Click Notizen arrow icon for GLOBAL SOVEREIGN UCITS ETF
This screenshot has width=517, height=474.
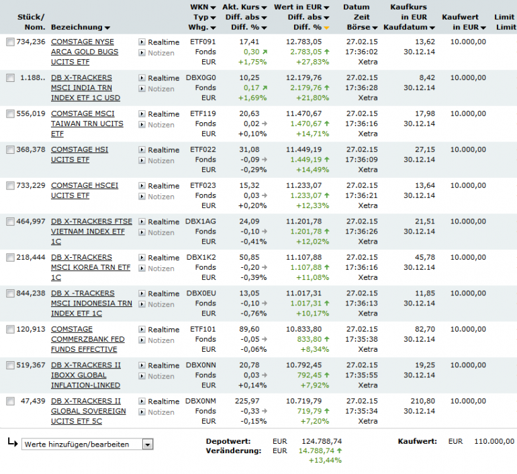coord(142,412)
